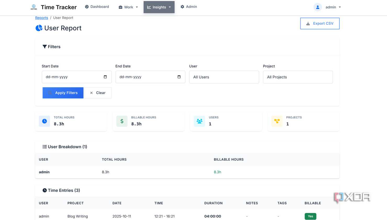Open the admin account dropdown
Screen dimensions: 387x220
click(328, 7)
